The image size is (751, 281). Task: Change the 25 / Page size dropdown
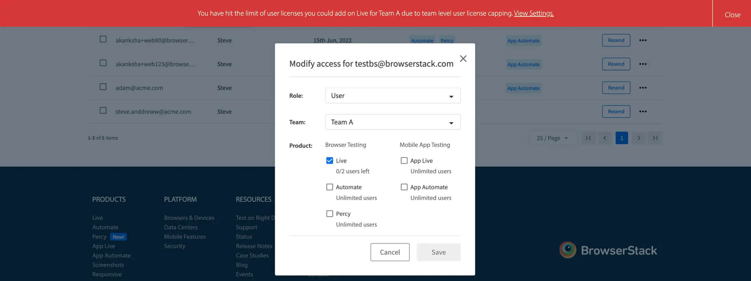[x=552, y=138]
